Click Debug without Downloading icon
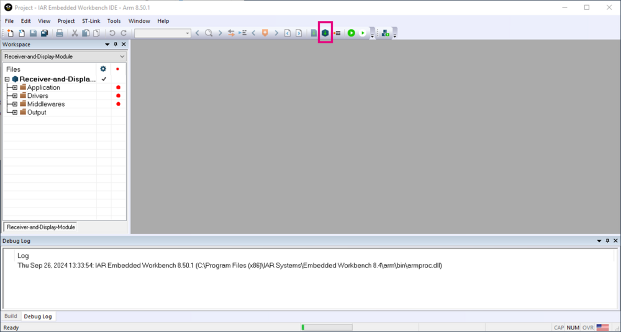The height and width of the screenshot is (332, 621). 363,33
